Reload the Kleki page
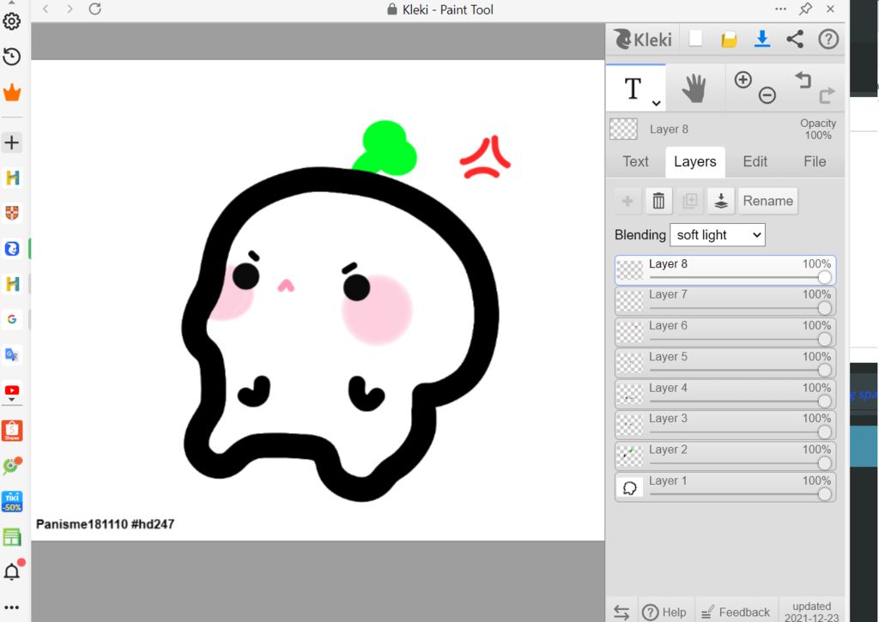Screen dimensions: 879x622 tap(94, 9)
